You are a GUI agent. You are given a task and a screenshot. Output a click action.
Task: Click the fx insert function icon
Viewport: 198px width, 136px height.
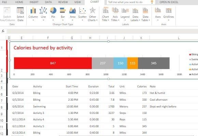tap(3, 31)
